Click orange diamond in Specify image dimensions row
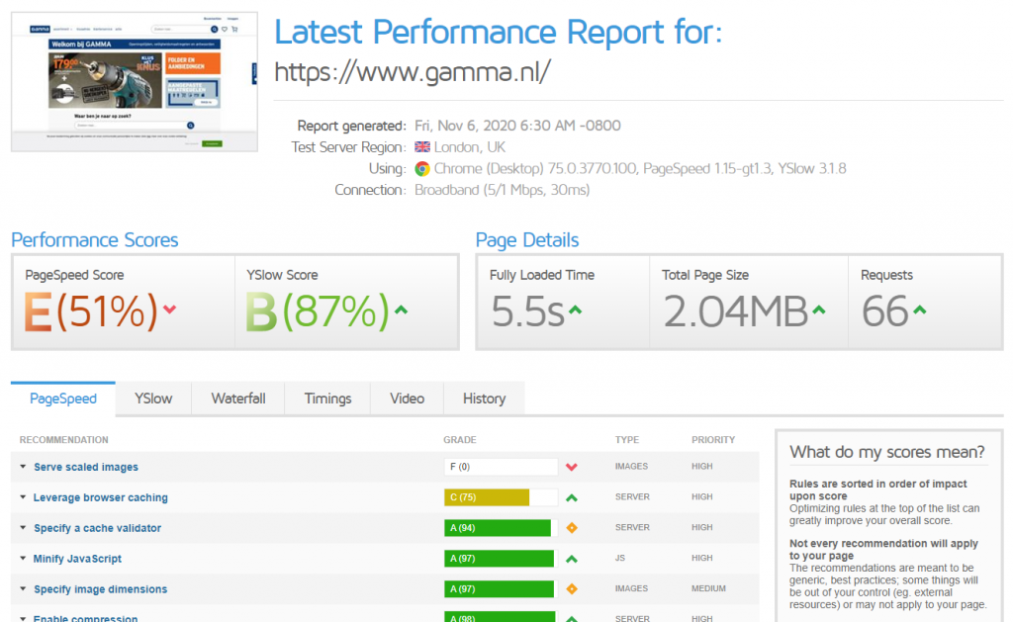This screenshot has width=1013, height=622. [x=571, y=589]
